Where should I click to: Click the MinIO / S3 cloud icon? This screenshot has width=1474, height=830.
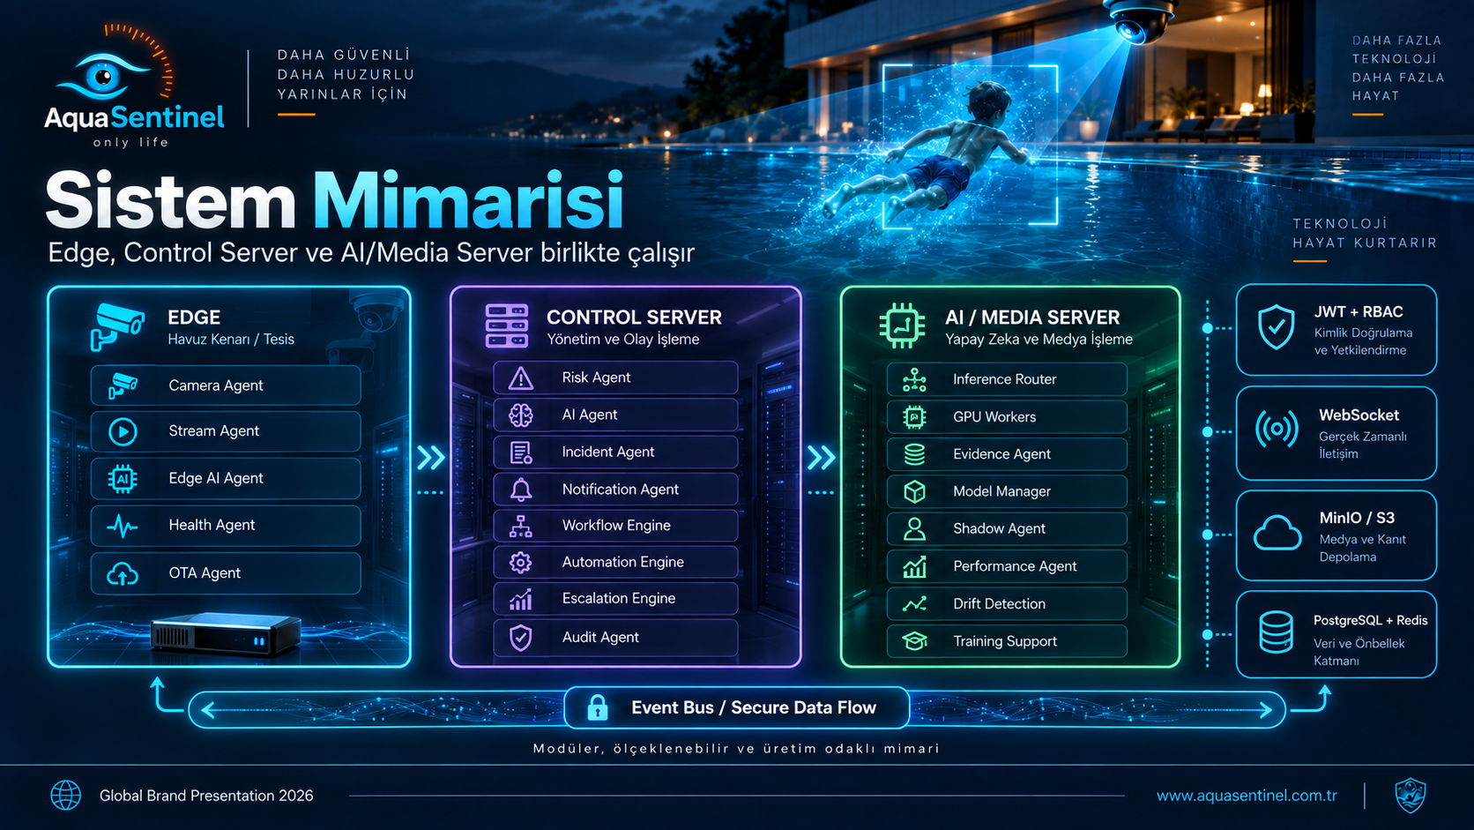click(x=1277, y=534)
